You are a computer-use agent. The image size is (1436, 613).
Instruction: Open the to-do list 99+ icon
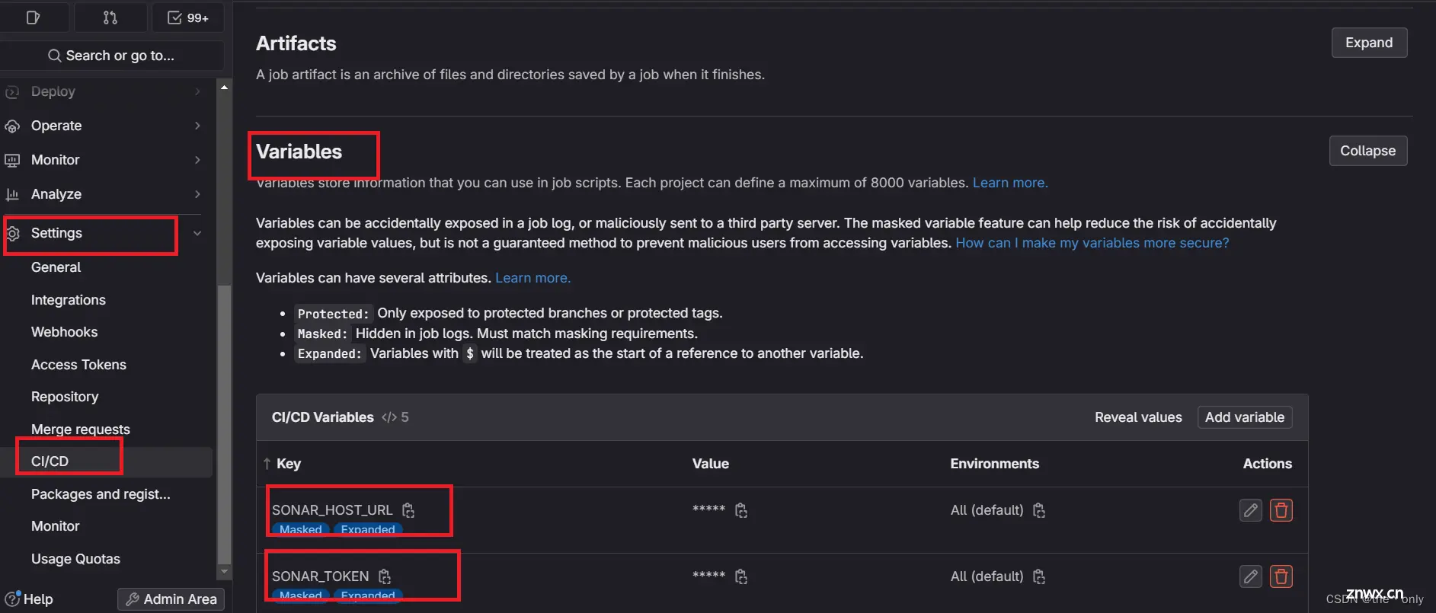coord(187,17)
